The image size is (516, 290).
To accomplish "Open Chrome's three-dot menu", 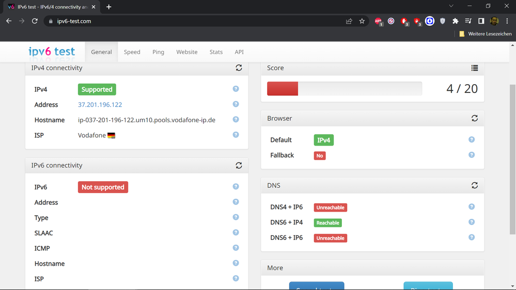I will click(507, 21).
